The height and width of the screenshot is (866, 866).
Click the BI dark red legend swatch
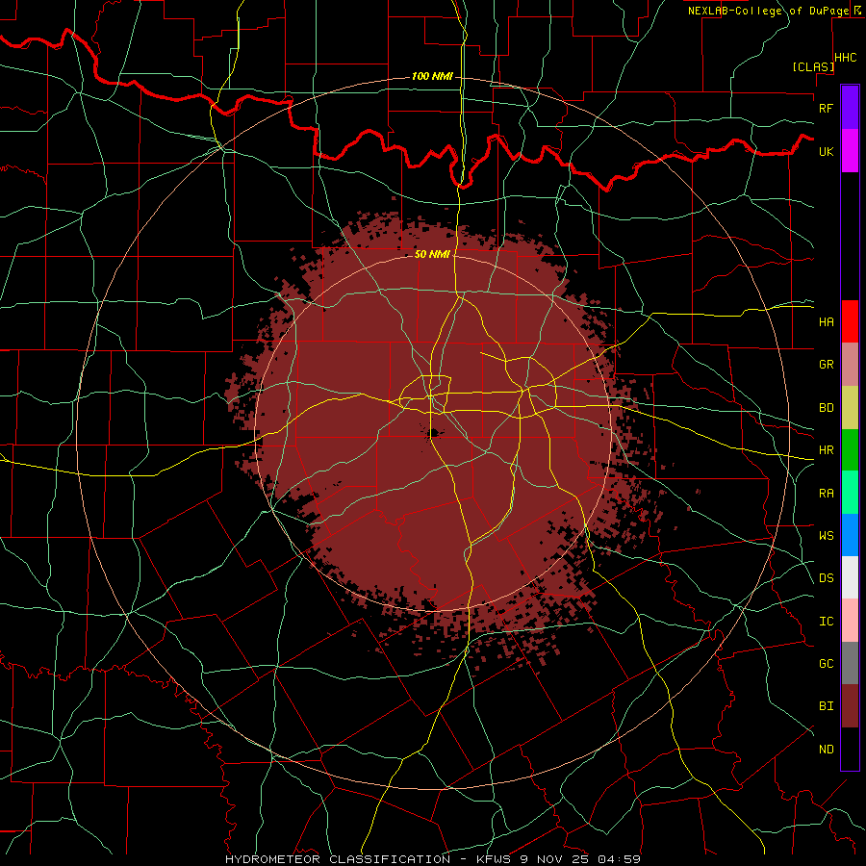(850, 706)
